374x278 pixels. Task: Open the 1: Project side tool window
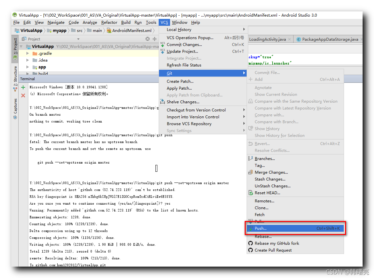pyautogui.click(x=15, y=49)
